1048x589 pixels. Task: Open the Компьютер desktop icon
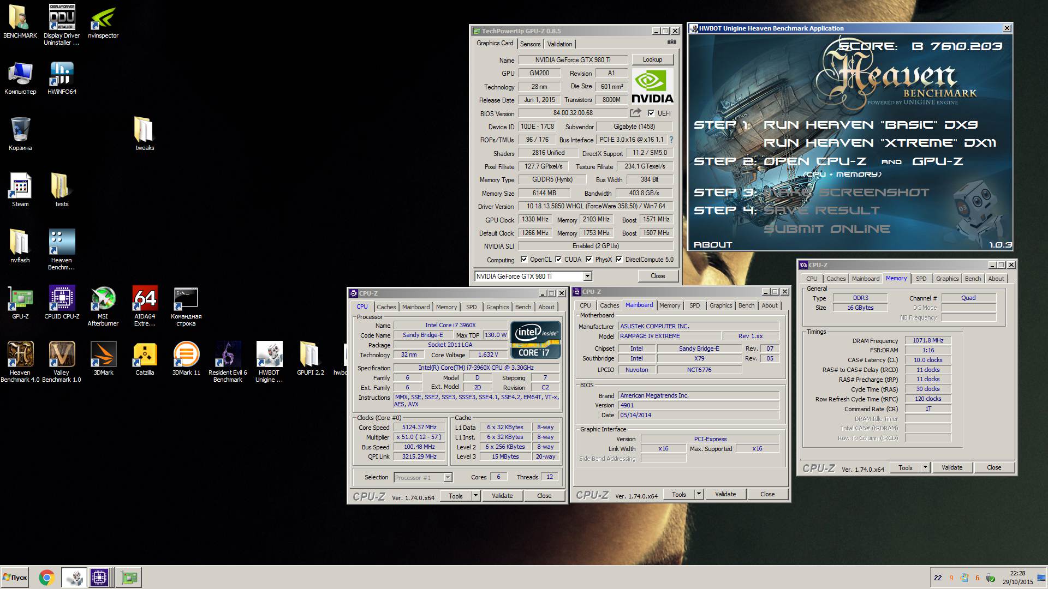pyautogui.click(x=20, y=78)
